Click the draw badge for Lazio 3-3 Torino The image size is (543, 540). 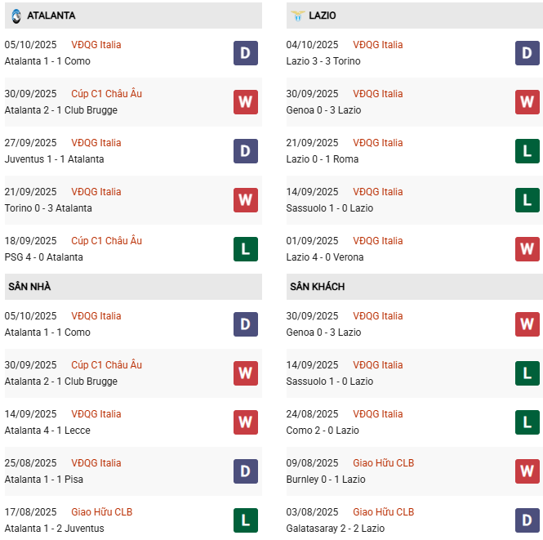coord(527,53)
